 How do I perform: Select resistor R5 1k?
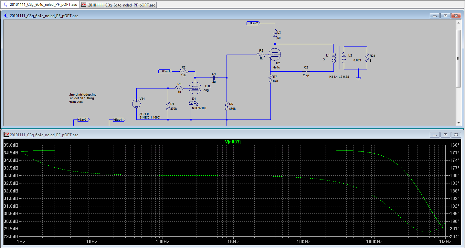pyautogui.click(x=261, y=55)
